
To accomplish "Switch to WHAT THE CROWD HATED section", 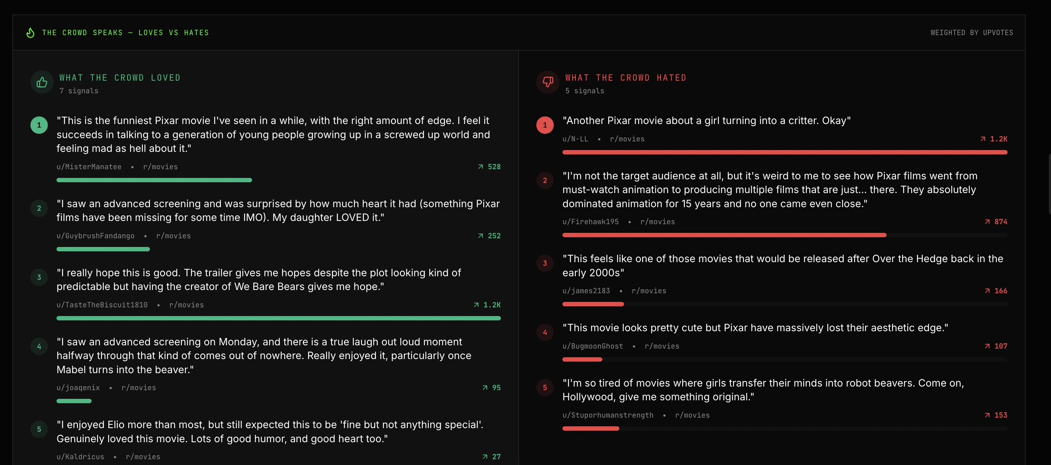I will [625, 77].
